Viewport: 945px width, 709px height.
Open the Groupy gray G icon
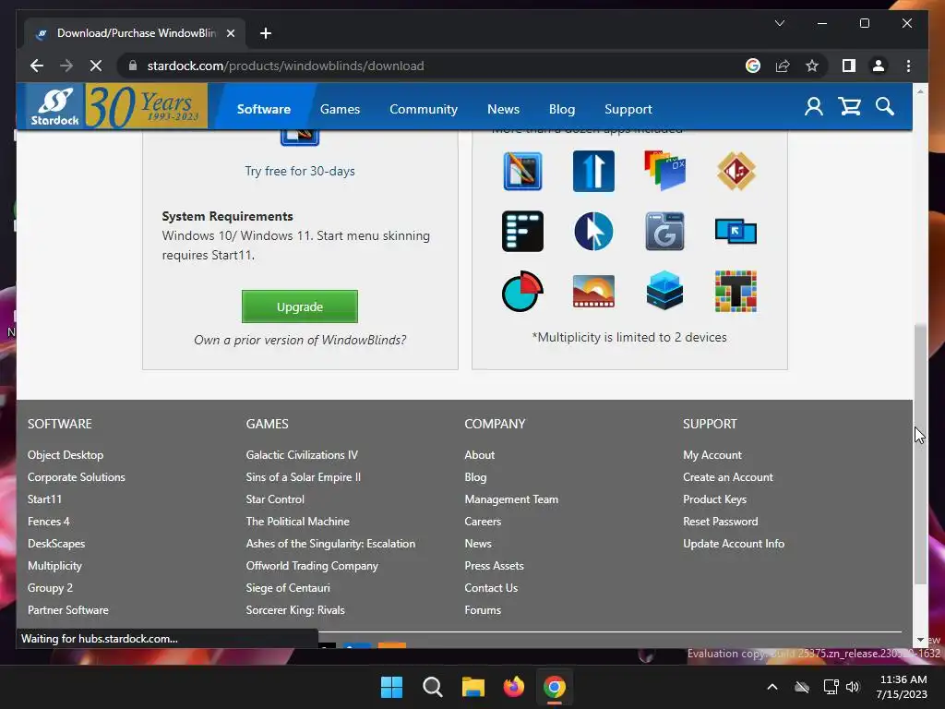pyautogui.click(x=664, y=231)
